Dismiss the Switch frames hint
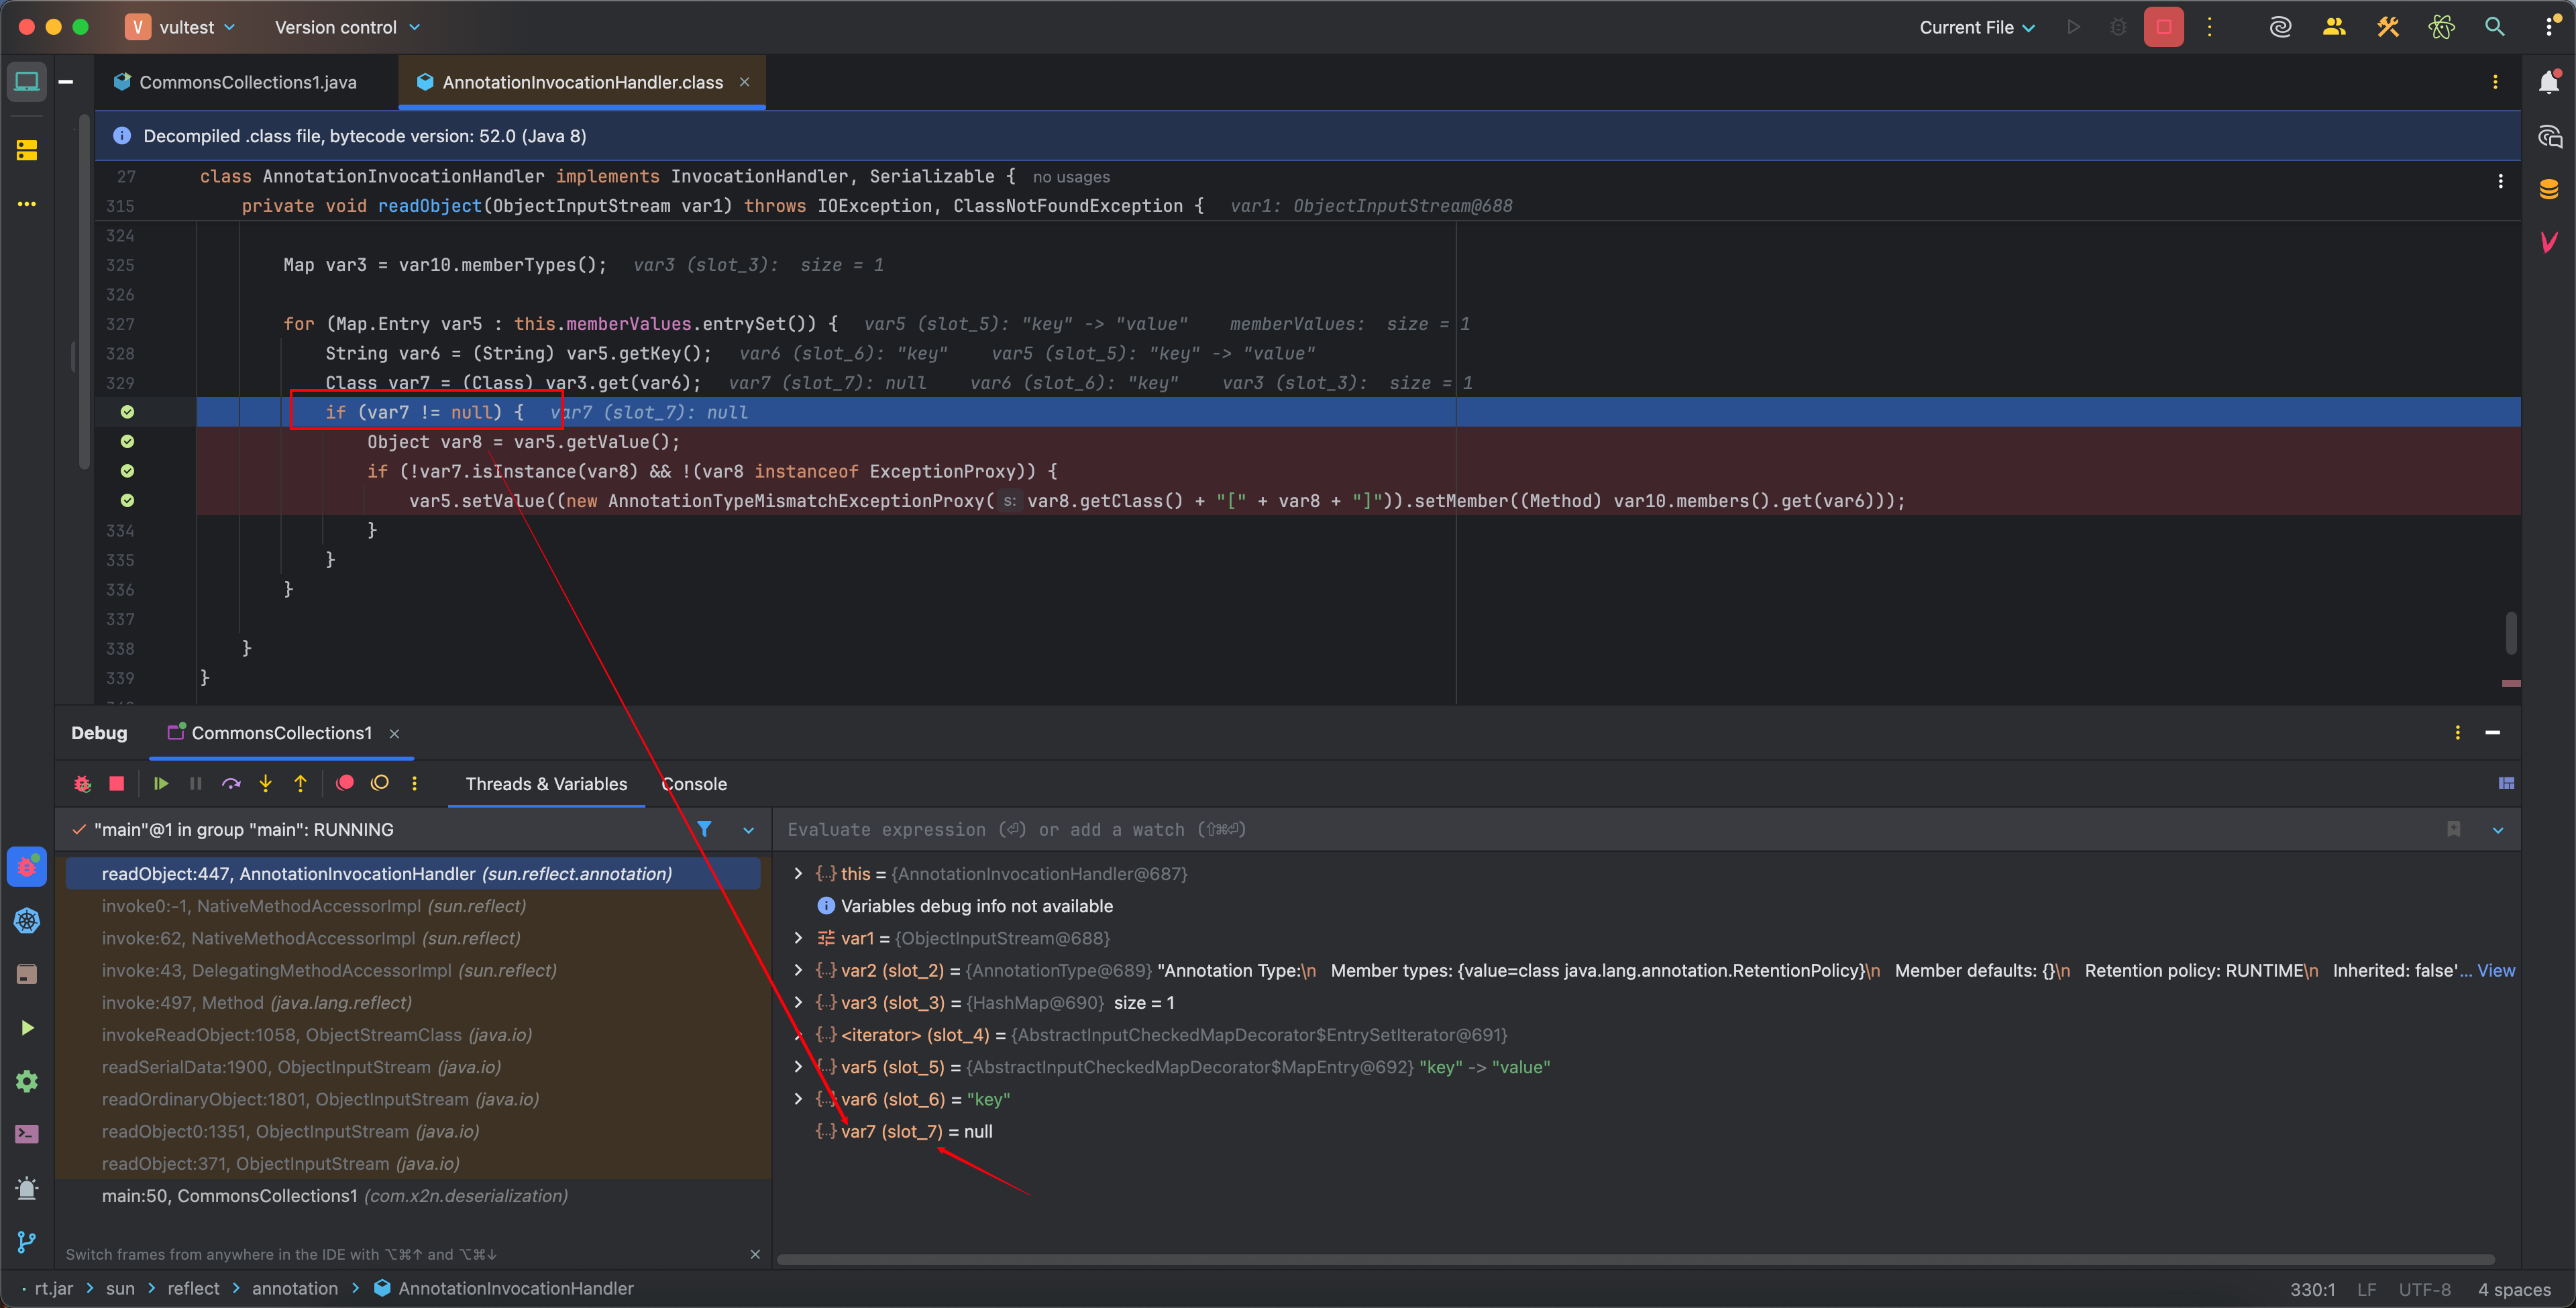 click(x=755, y=1254)
